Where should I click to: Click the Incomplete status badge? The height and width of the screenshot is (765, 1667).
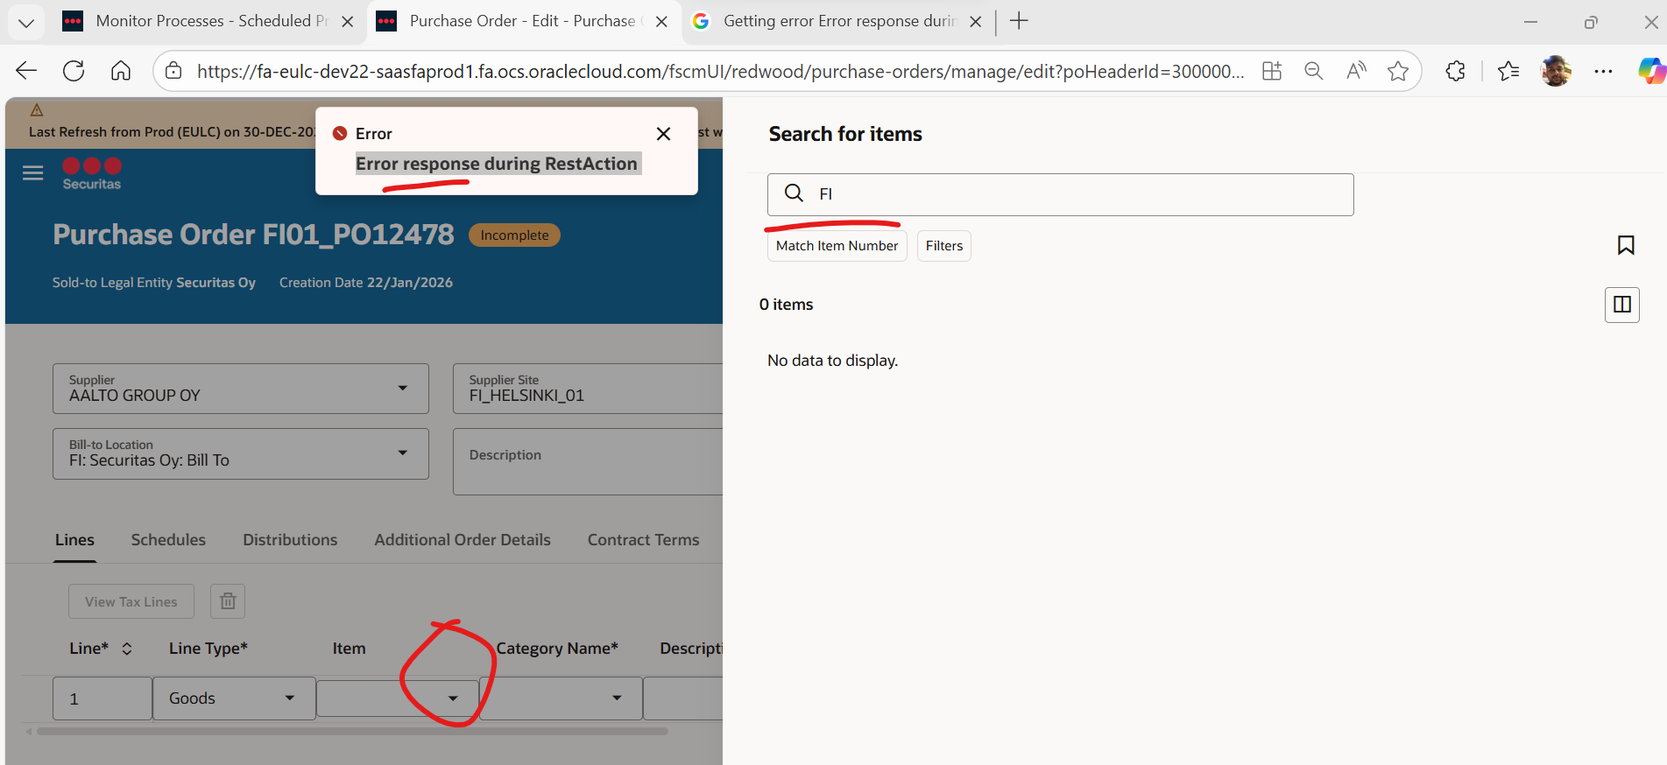(x=514, y=235)
